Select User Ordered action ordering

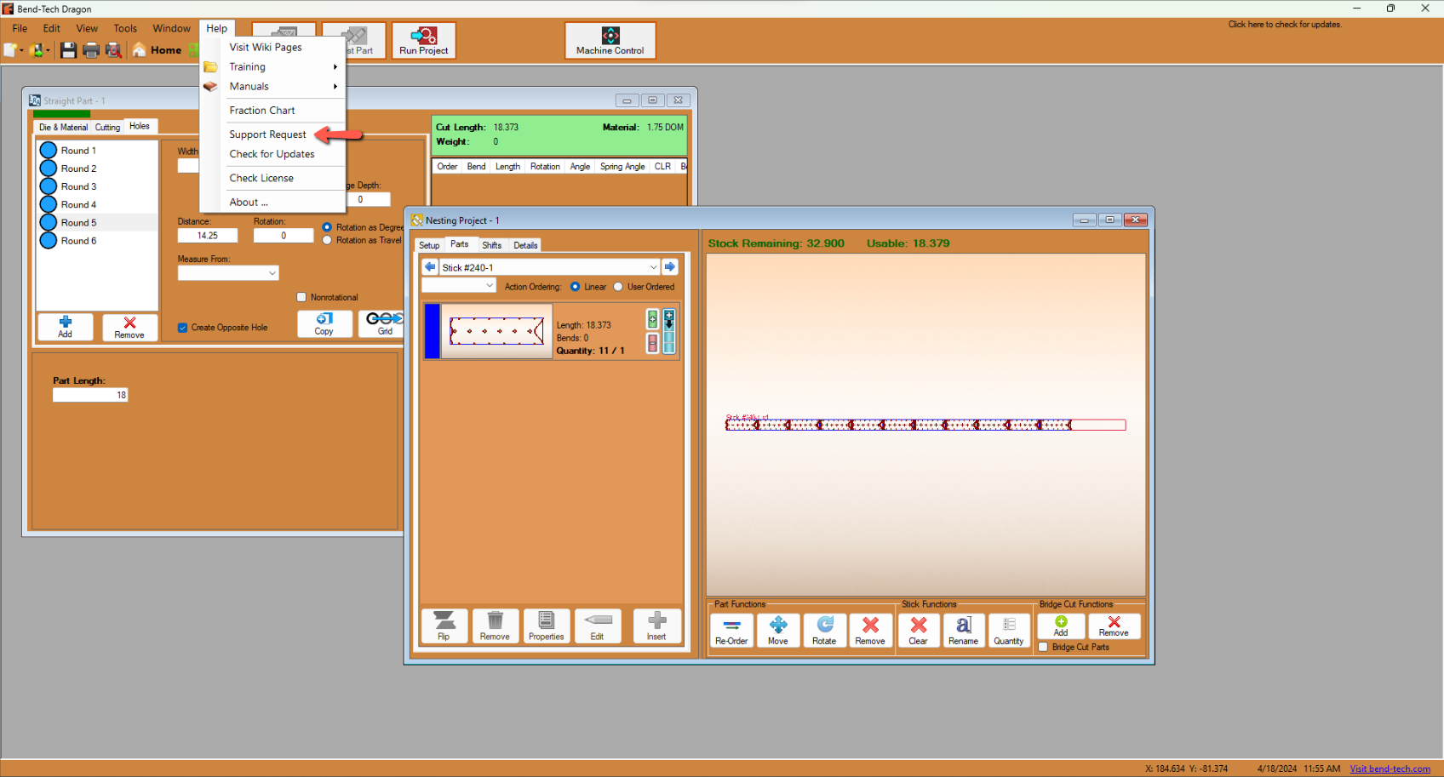click(x=618, y=287)
